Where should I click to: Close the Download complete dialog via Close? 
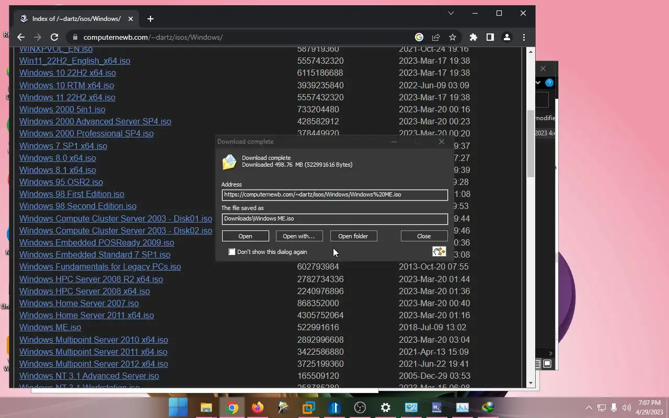(424, 236)
